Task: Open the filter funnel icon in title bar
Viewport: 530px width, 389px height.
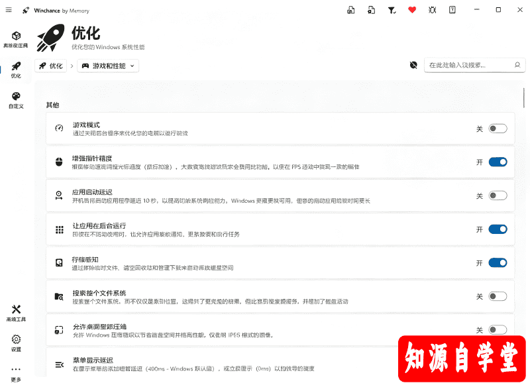Action: click(392, 10)
